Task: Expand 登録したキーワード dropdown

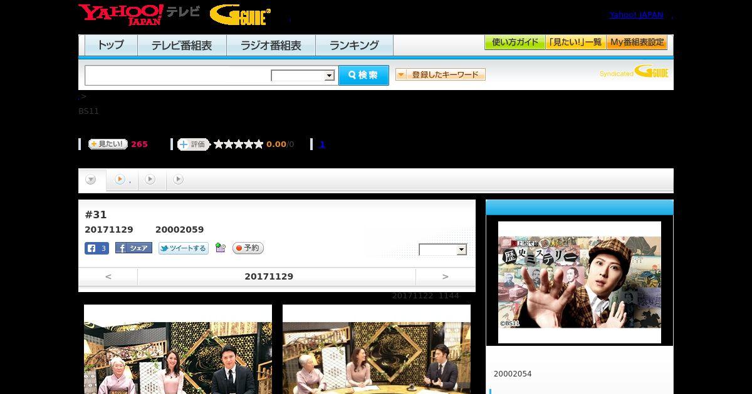Action: [x=441, y=75]
